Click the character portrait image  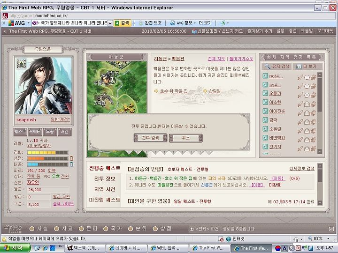[43, 86]
